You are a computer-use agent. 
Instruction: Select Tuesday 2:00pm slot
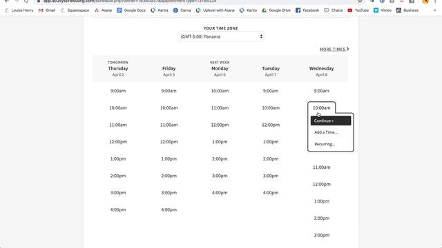coord(271,159)
